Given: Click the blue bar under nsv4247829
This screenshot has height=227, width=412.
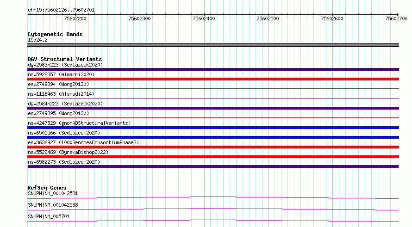Looking at the screenshot, I should point(213,128).
